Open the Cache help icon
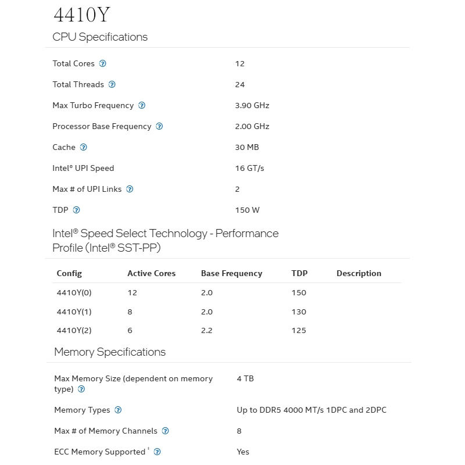 pyautogui.click(x=83, y=147)
